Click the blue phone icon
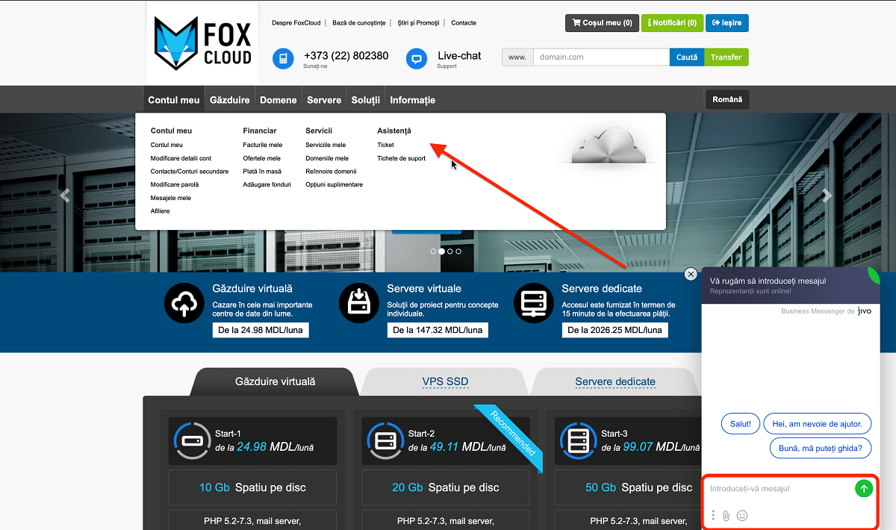The image size is (896, 530). (x=284, y=59)
